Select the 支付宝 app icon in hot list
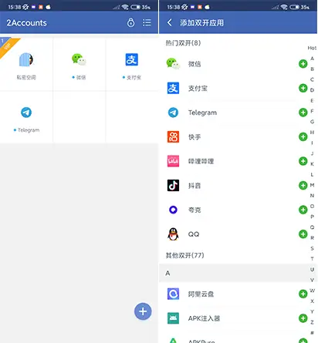 pyautogui.click(x=173, y=88)
